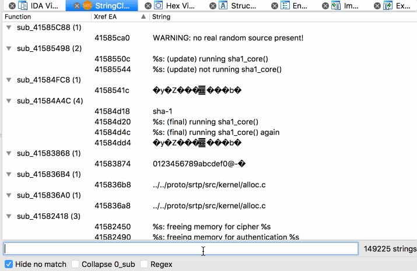The height and width of the screenshot is (271, 417).
Task: Sort by the Xref EA column header
Action: 120,17
